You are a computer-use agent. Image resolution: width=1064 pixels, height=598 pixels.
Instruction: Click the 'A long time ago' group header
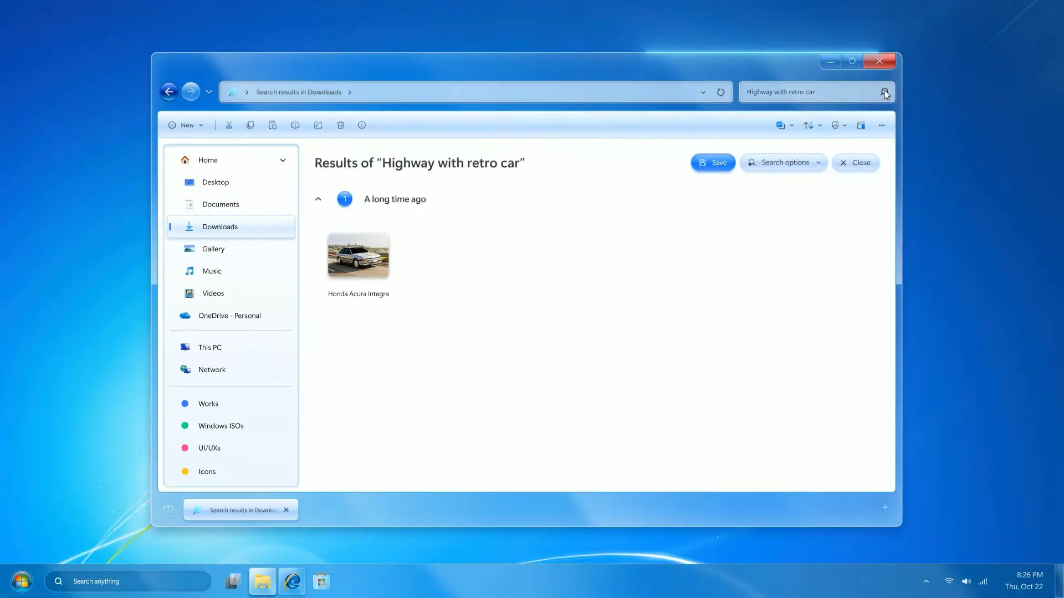[x=395, y=199]
